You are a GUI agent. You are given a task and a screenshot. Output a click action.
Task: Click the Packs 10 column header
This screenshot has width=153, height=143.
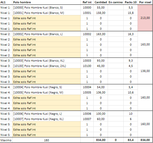click(130, 2)
